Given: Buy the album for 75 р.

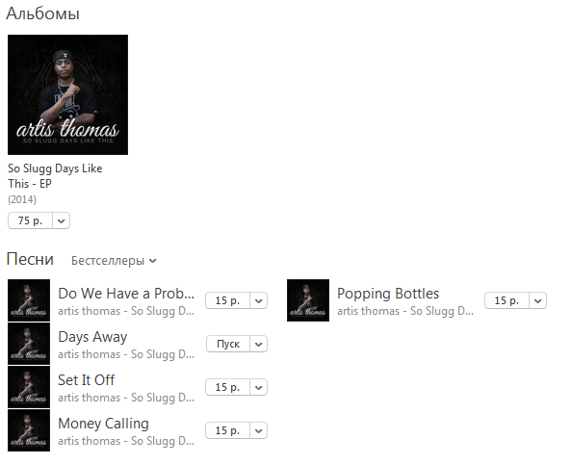Looking at the screenshot, I should pyautogui.click(x=30, y=220).
